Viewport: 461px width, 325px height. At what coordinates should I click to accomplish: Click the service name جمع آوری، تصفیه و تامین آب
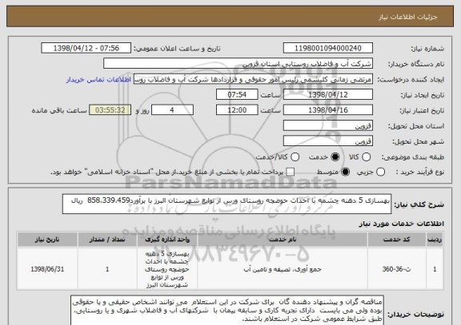[283, 269]
